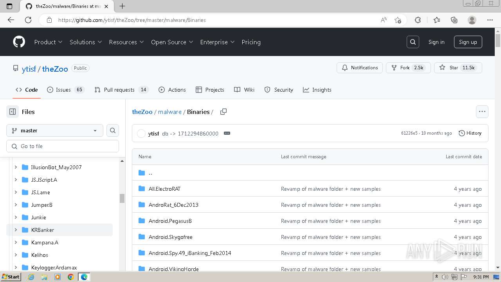Refresh the page in the browser
501x282 pixels.
click(x=28, y=20)
